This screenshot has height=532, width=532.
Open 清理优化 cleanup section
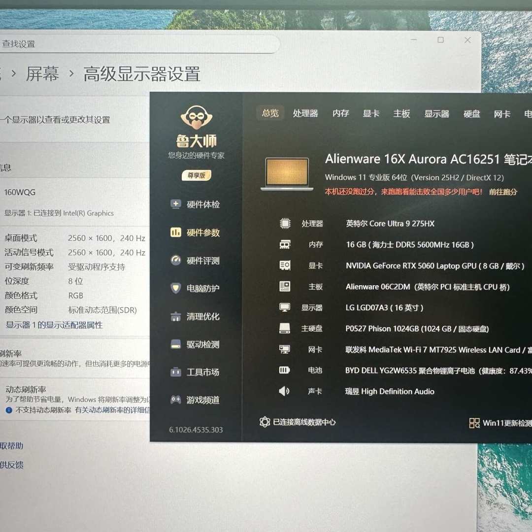(195, 317)
